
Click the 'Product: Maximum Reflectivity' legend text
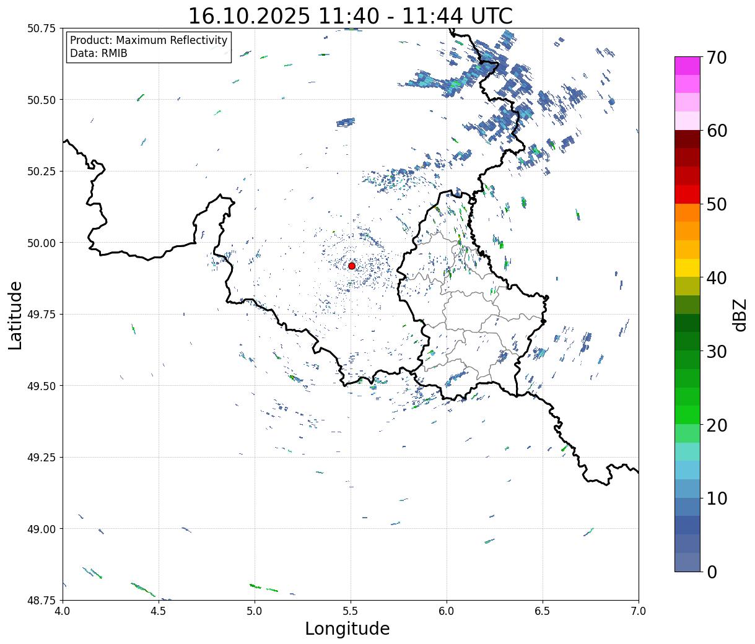tap(149, 40)
